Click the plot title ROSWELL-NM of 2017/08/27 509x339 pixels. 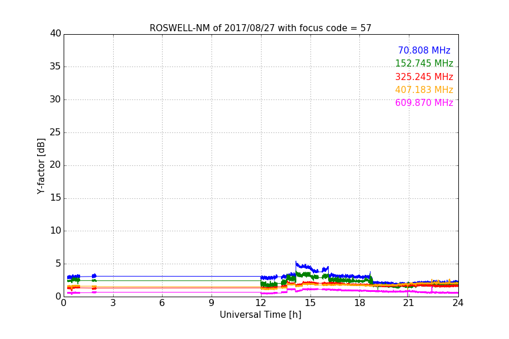[260, 28]
